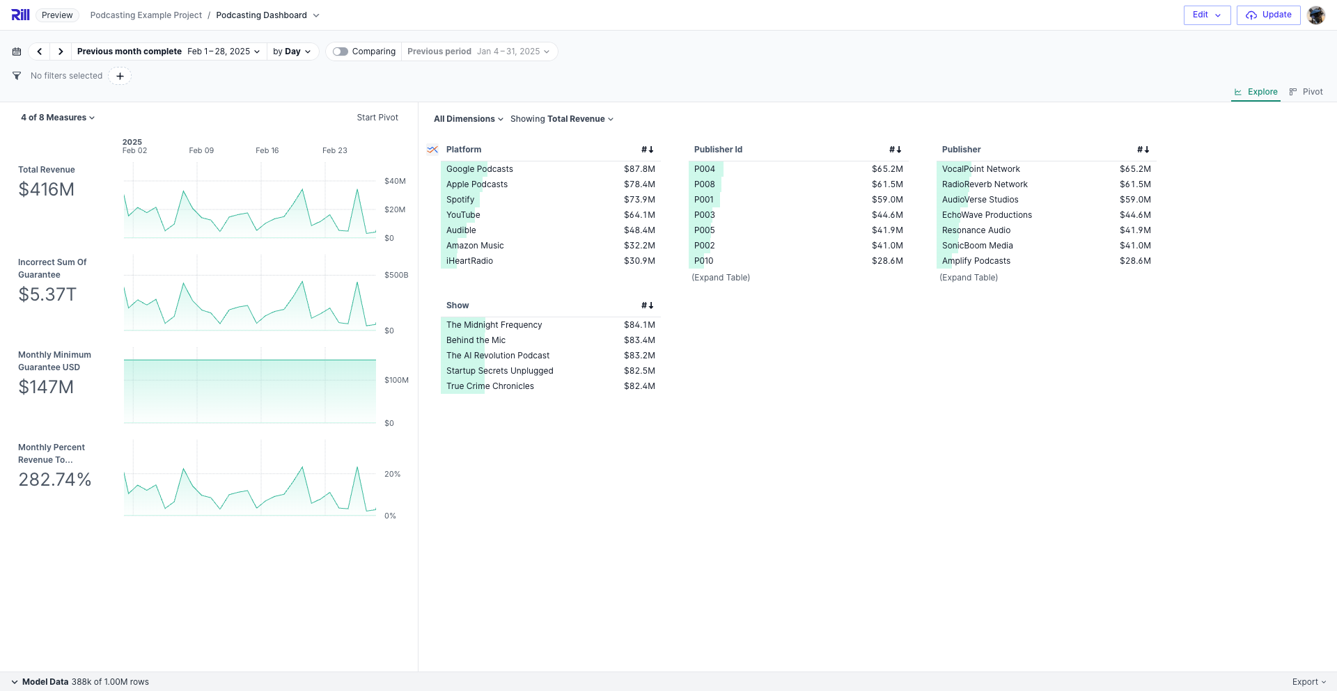The width and height of the screenshot is (1337, 691).
Task: Sort the Publisher Id table by value
Action: 895,150
